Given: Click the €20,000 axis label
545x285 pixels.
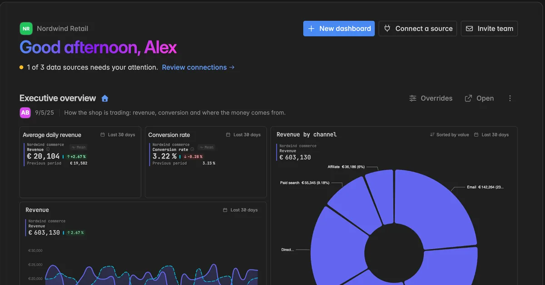Looking at the screenshot, I should coord(35,279).
